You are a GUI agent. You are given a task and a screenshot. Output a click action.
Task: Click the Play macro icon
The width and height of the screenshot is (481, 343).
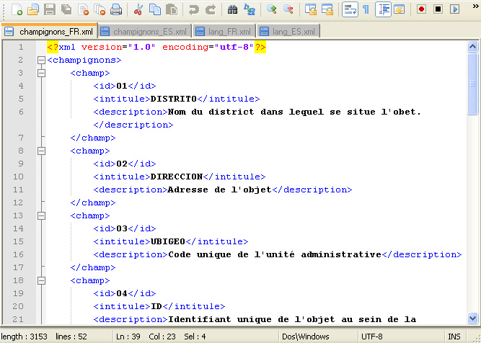(454, 9)
